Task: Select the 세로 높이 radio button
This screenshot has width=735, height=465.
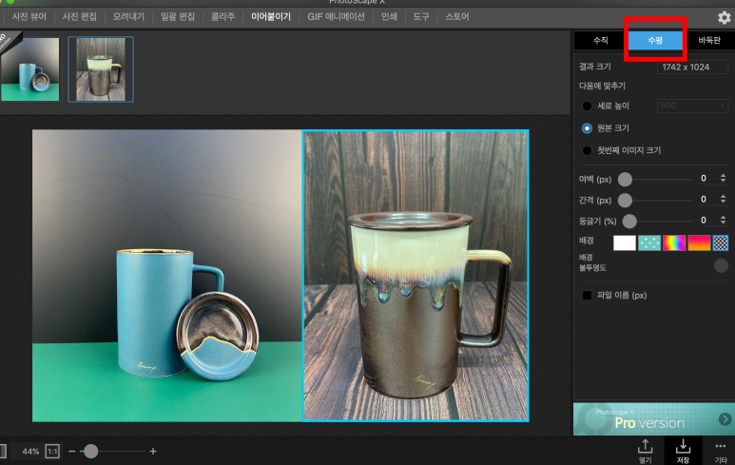Action: pos(587,106)
